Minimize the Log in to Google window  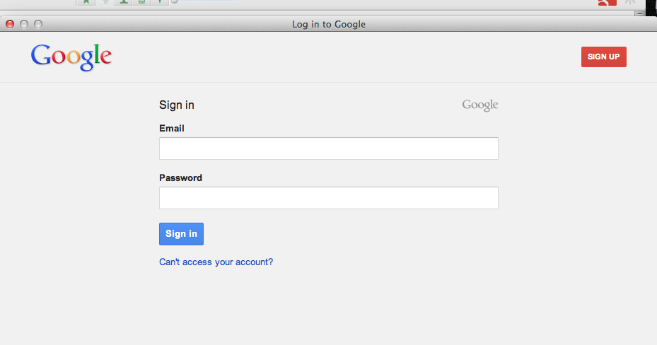pyautogui.click(x=24, y=24)
